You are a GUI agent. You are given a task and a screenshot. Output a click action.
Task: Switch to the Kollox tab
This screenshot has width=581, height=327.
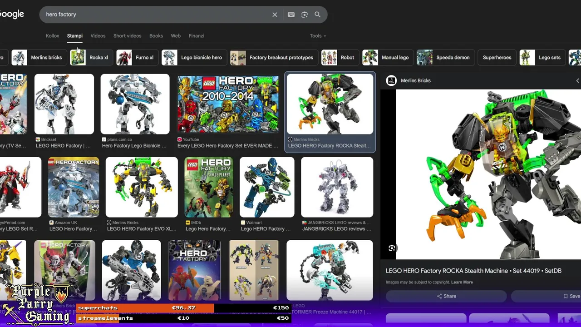pyautogui.click(x=52, y=36)
